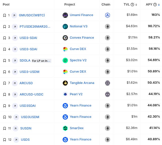The image size is (162, 145).
Task: Open the Tangible Arcana project link
Action: [x=82, y=83]
